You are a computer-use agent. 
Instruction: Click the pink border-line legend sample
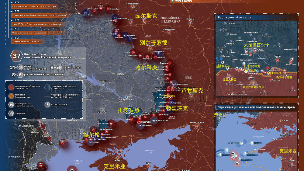click(x=47, y=96)
